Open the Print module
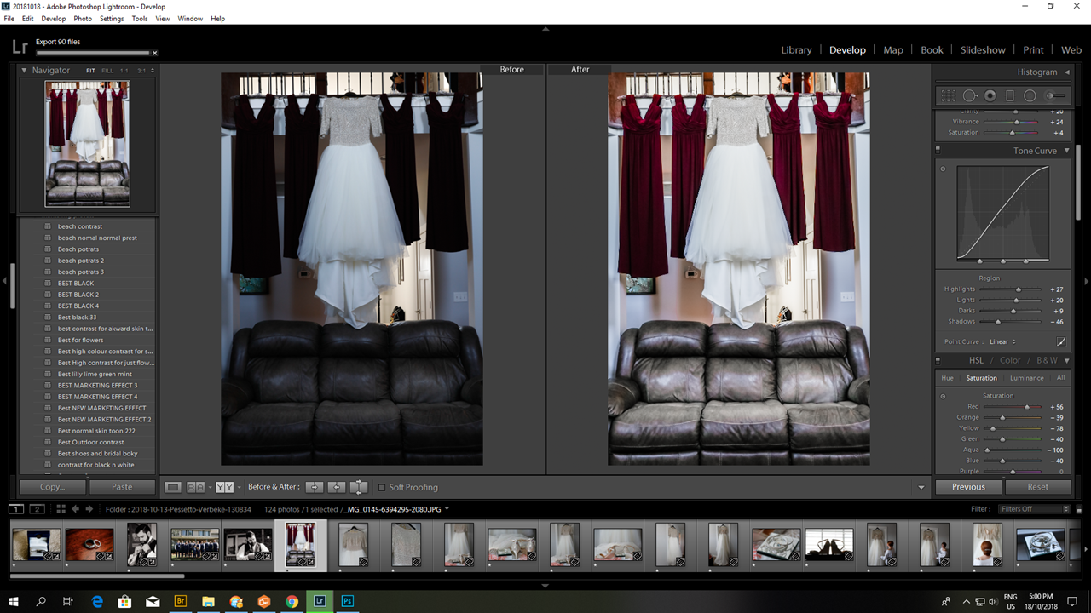1091x613 pixels. coord(1033,50)
